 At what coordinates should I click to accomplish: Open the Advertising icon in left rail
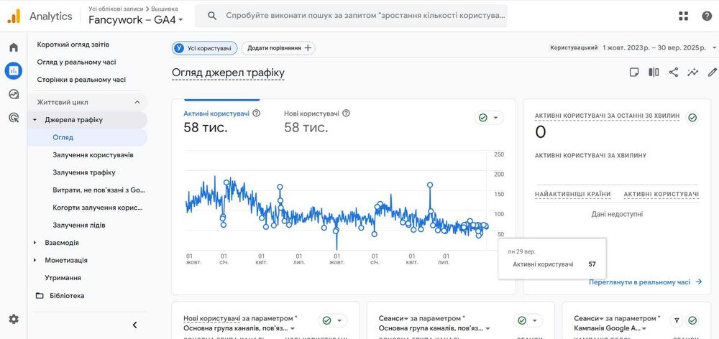[13, 118]
